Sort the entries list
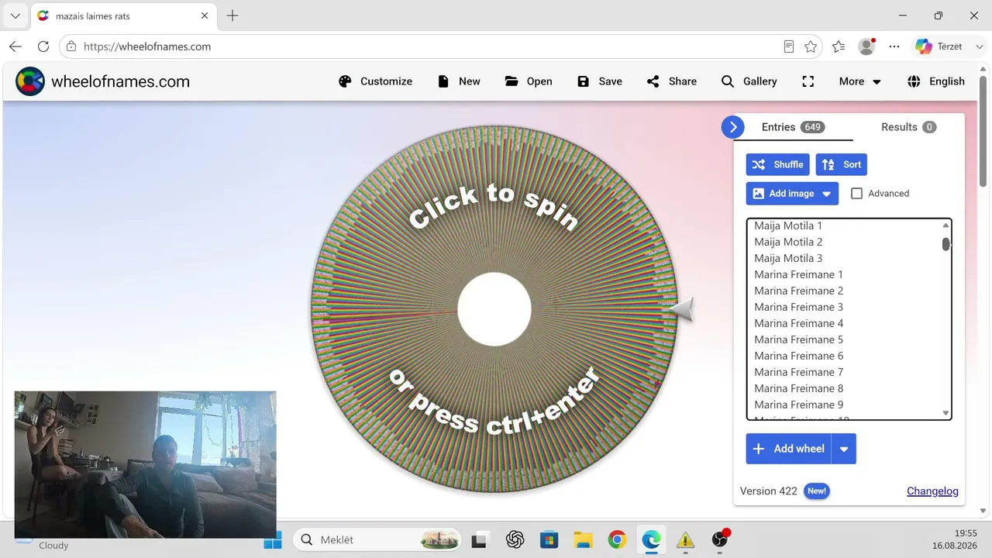 click(x=842, y=164)
